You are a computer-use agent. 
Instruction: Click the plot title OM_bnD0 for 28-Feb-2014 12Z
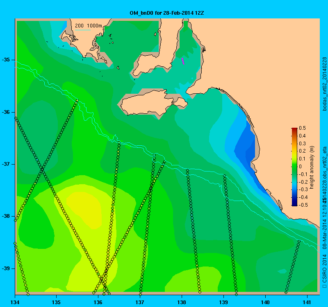(167, 13)
